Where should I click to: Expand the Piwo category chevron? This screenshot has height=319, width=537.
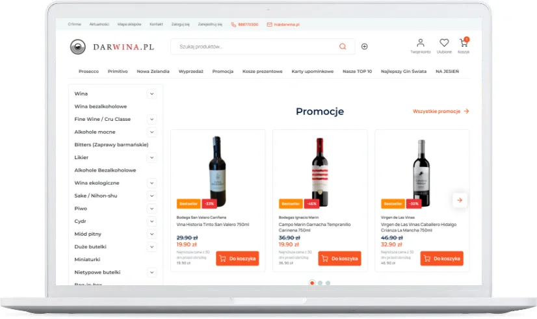point(151,209)
